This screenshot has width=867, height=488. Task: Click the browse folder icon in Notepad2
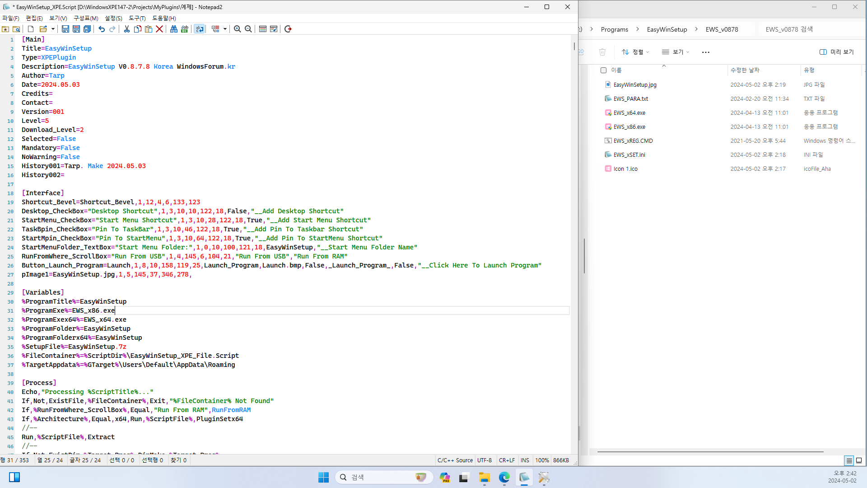16,29
